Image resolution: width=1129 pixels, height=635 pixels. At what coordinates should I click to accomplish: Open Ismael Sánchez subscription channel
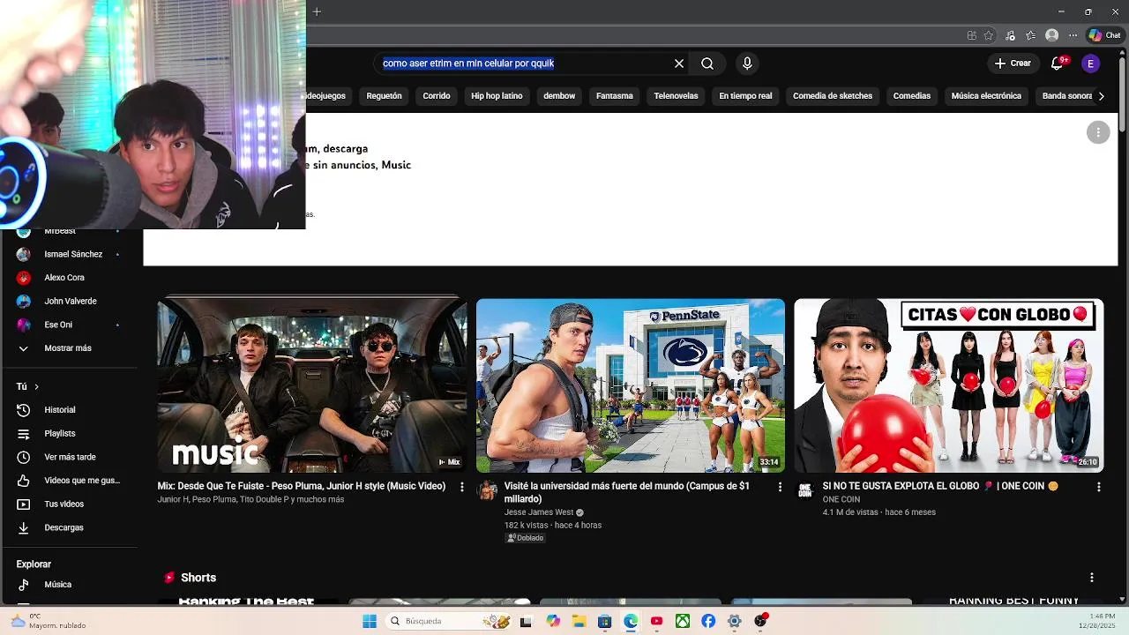coord(73,254)
